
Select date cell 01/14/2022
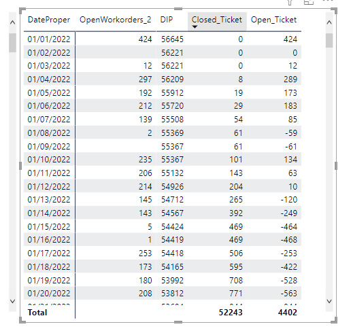(49, 213)
